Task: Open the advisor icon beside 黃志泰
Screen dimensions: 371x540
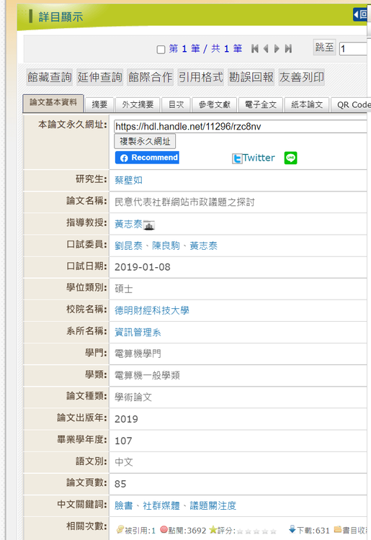Action: pos(149,225)
